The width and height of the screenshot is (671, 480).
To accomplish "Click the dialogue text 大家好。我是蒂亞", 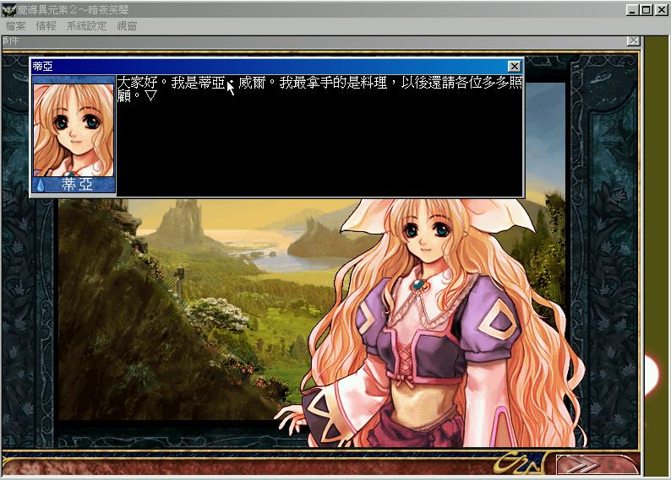I will tap(172, 83).
